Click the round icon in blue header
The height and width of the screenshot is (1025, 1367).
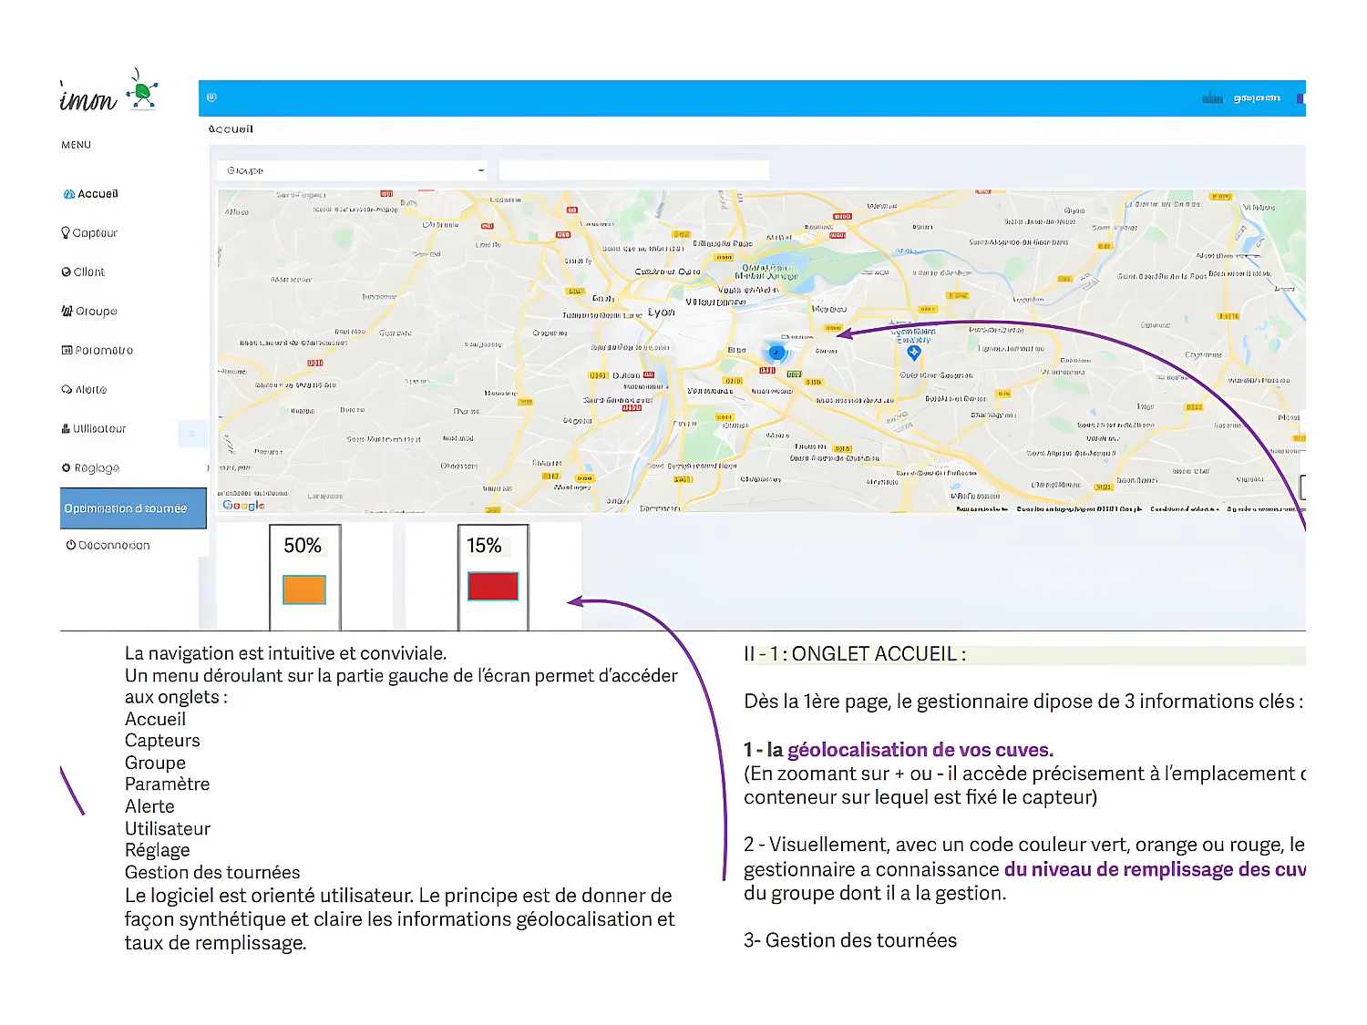pyautogui.click(x=211, y=97)
